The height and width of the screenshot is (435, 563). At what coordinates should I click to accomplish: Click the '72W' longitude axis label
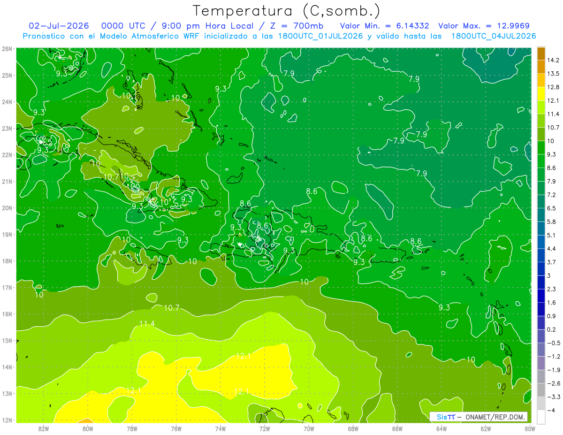point(264,428)
